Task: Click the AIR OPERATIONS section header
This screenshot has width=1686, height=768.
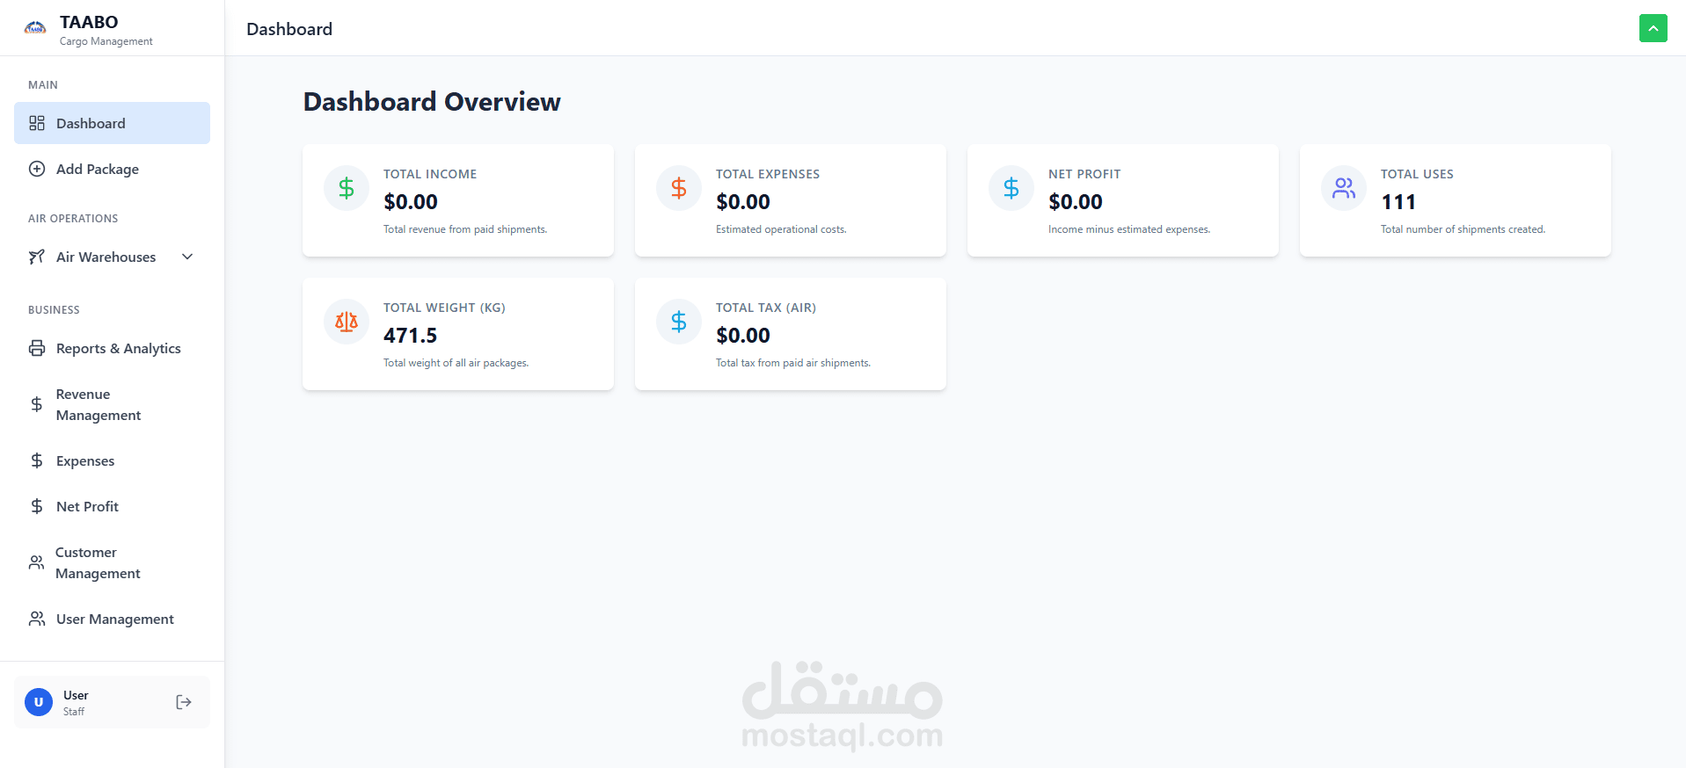Action: pos(73,219)
